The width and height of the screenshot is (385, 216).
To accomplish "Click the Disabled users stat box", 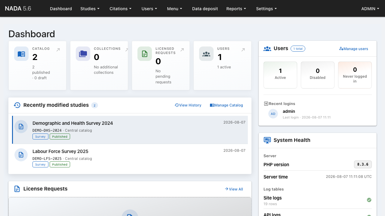I will click(x=318, y=75).
